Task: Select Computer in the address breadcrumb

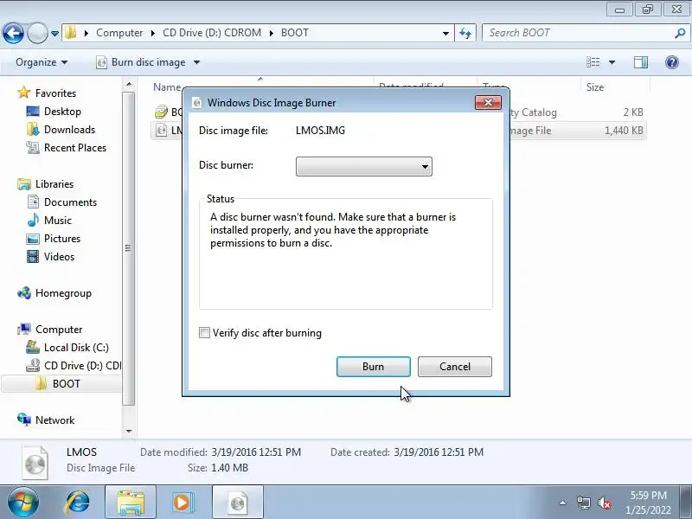Action: click(119, 33)
